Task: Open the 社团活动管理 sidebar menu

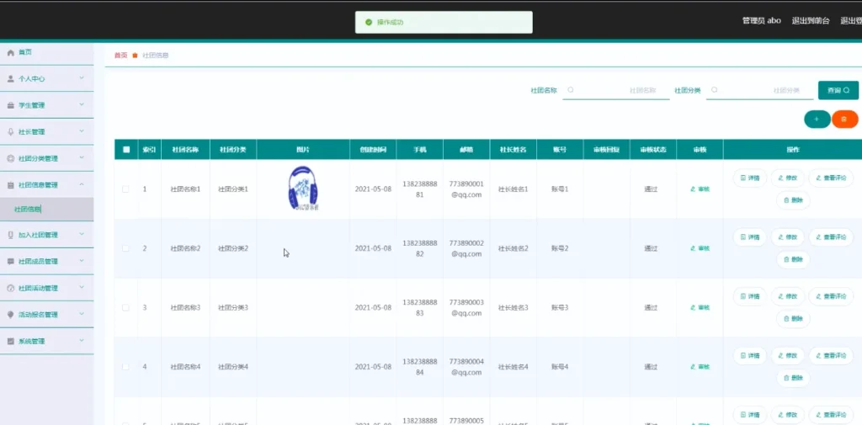Action: [46, 288]
